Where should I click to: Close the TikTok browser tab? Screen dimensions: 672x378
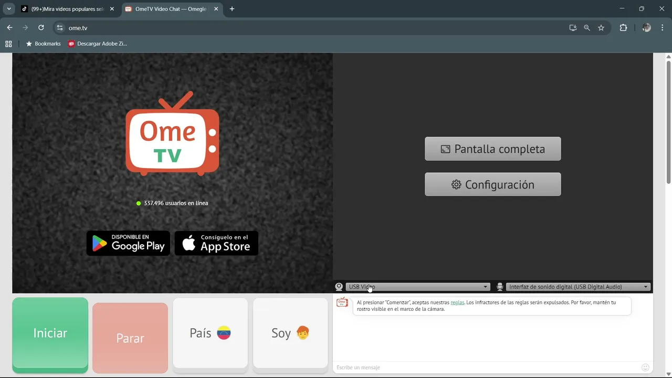[112, 9]
